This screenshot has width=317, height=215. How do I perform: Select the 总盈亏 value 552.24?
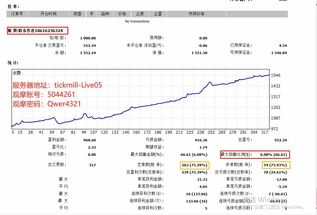pos(281,140)
